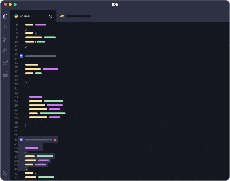Viewport: 230px width, 181px height.
Task: Click line number 8 in the gutter
Action: pos(17,33)
